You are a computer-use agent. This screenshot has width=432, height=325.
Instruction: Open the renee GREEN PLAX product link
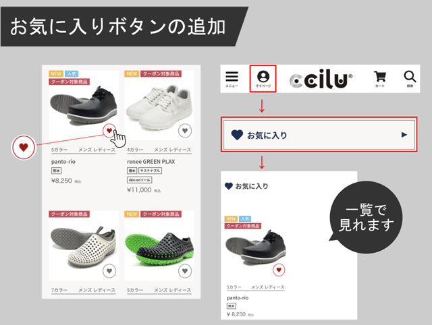pos(151,162)
